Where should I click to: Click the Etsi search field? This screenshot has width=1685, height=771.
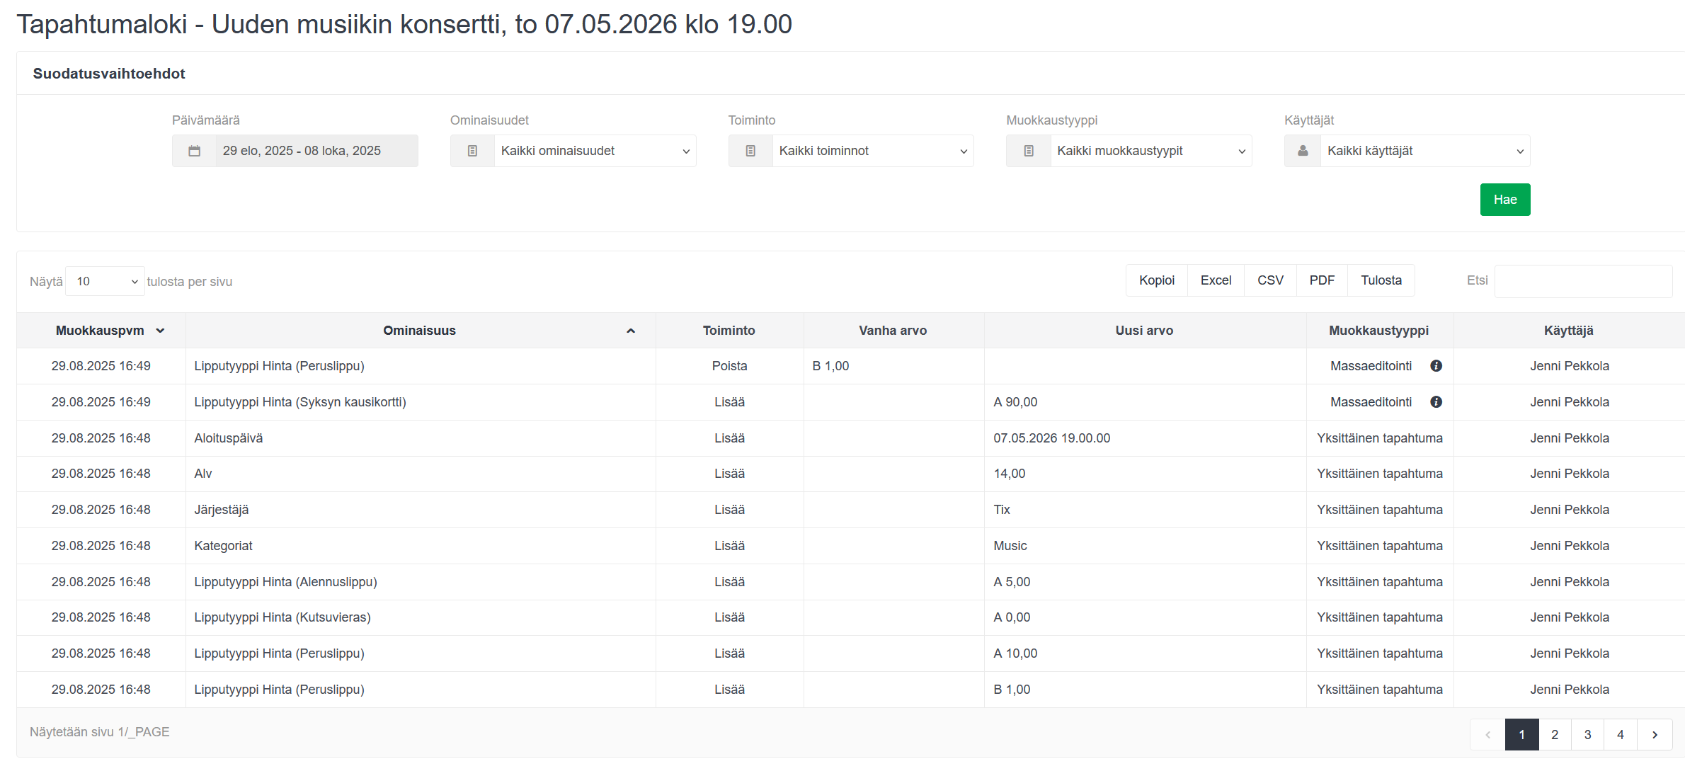[x=1583, y=281]
